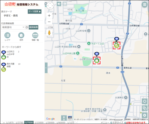
Task: Click the 天満神社 shrine marker
Action: tap(126, 98)
